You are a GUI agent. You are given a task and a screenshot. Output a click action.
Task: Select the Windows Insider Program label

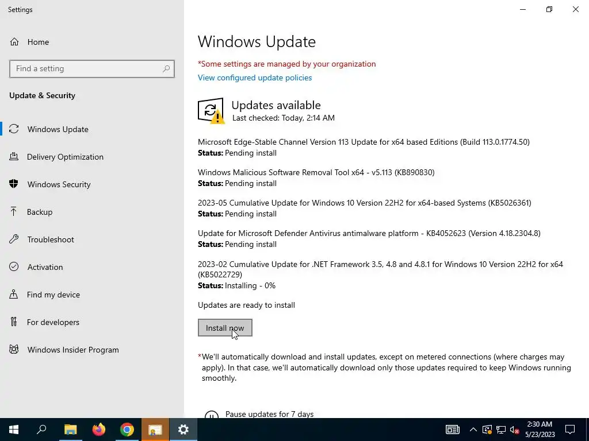click(73, 350)
